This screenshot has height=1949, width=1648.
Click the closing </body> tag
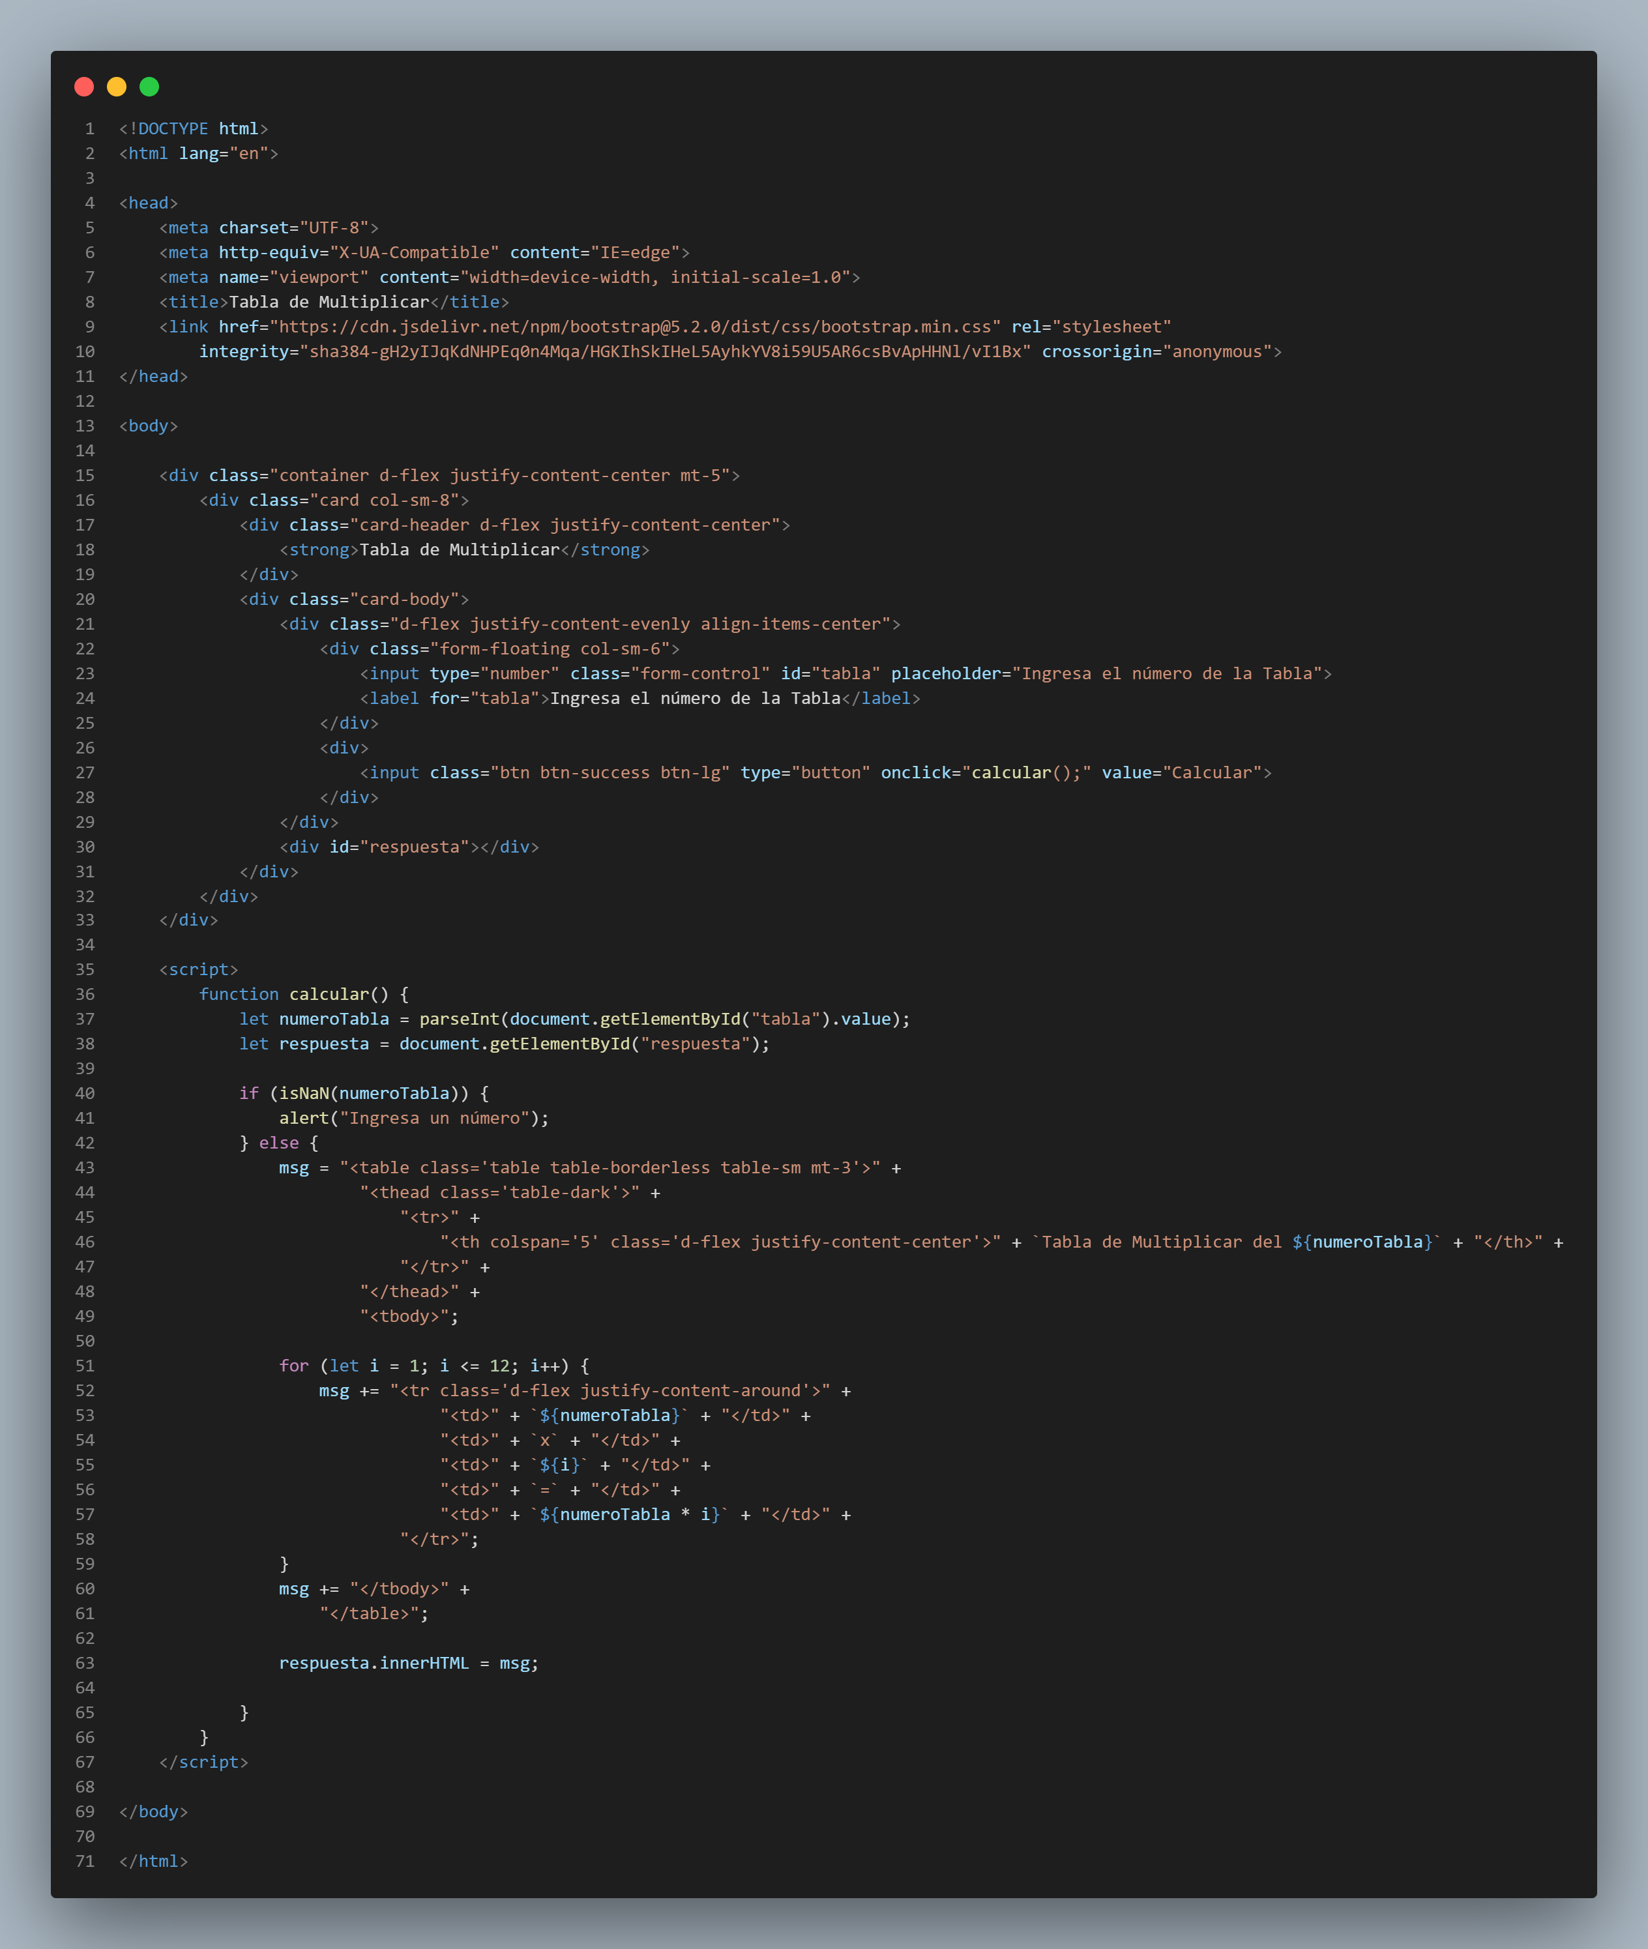pos(153,1811)
